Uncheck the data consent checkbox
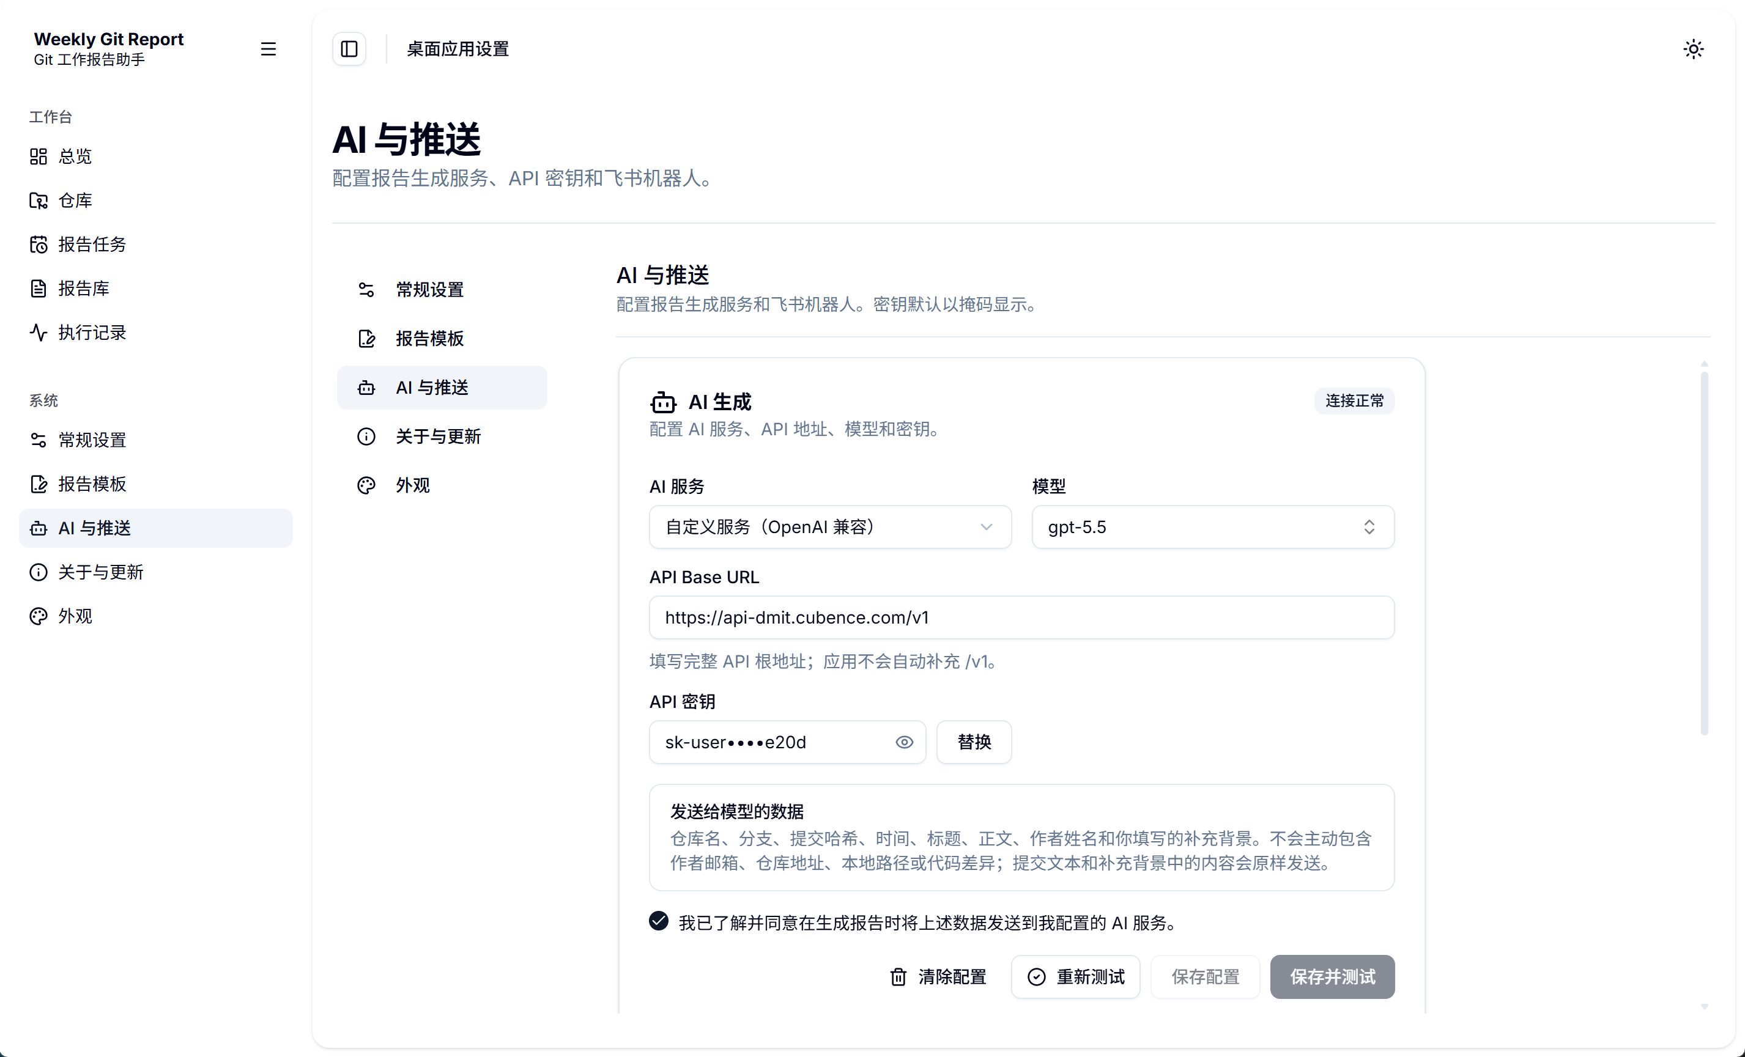Viewport: 1745px width, 1057px height. click(x=659, y=921)
